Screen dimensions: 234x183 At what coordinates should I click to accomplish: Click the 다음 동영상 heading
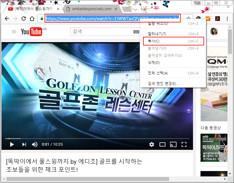[x=211, y=128]
